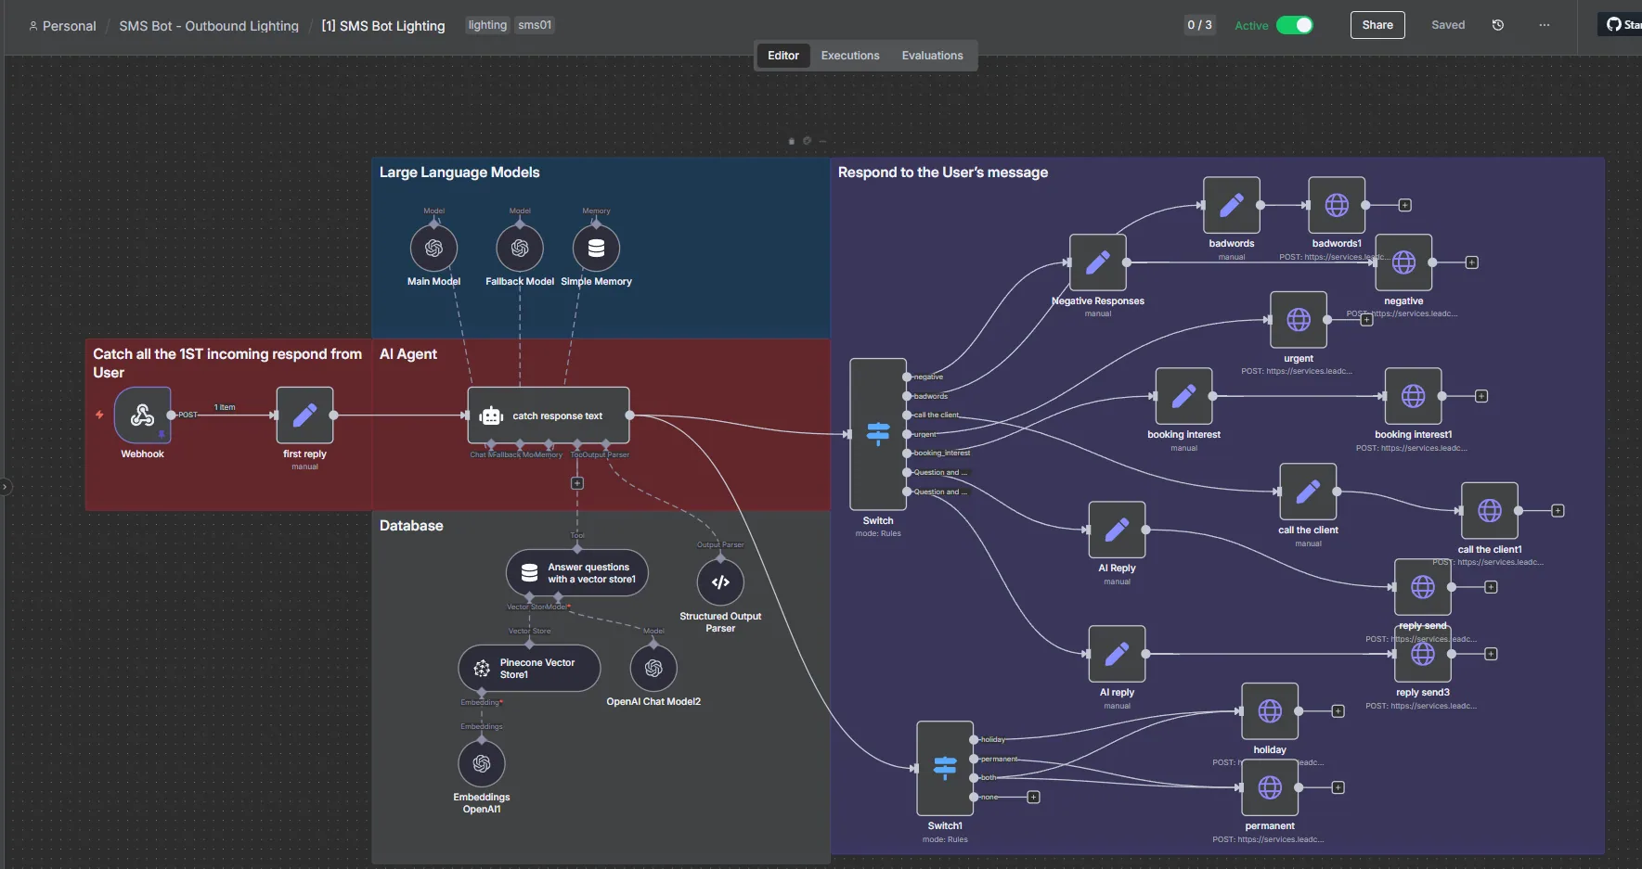Click the Switch rules node
The image size is (1642, 869).
click(x=878, y=434)
